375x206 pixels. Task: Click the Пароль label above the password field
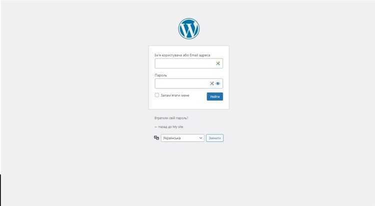(160, 75)
